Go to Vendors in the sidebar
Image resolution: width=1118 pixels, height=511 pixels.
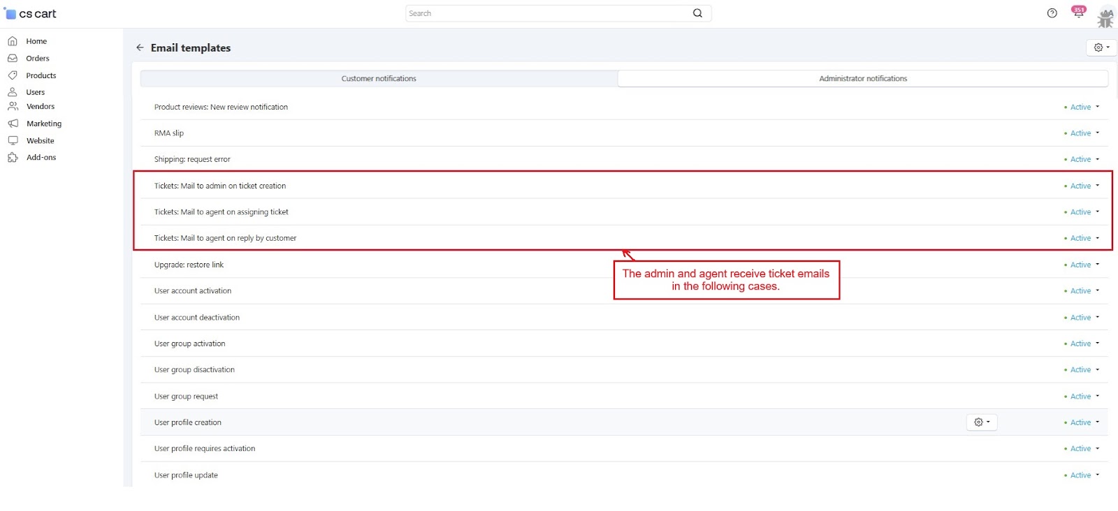tap(40, 107)
